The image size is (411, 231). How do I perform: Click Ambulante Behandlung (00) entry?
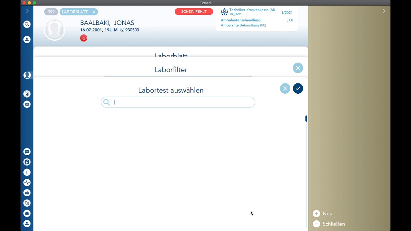[x=243, y=25]
